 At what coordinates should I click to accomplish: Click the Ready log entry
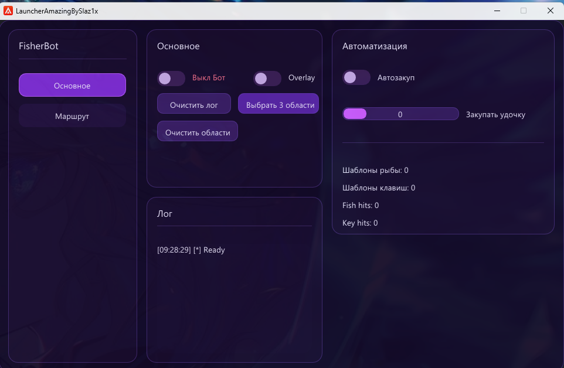191,250
